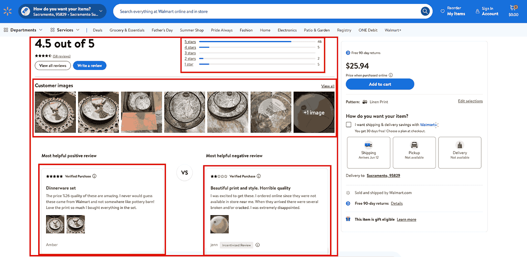527x257 pixels.
Task: Click info icon beside jenn's Verified Purchase
Action: [259, 176]
